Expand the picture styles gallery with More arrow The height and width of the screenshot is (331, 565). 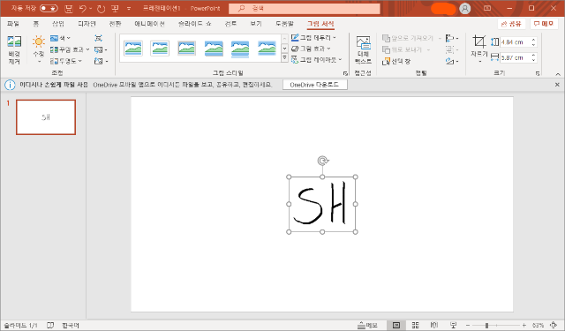point(284,57)
